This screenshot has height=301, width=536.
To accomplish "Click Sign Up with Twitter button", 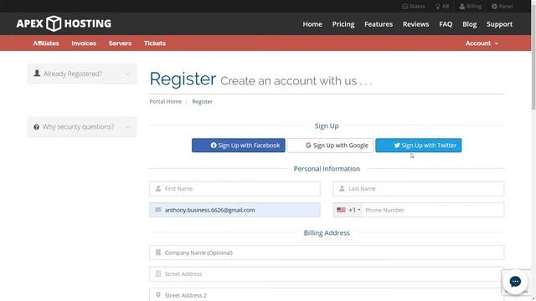I will 419,145.
